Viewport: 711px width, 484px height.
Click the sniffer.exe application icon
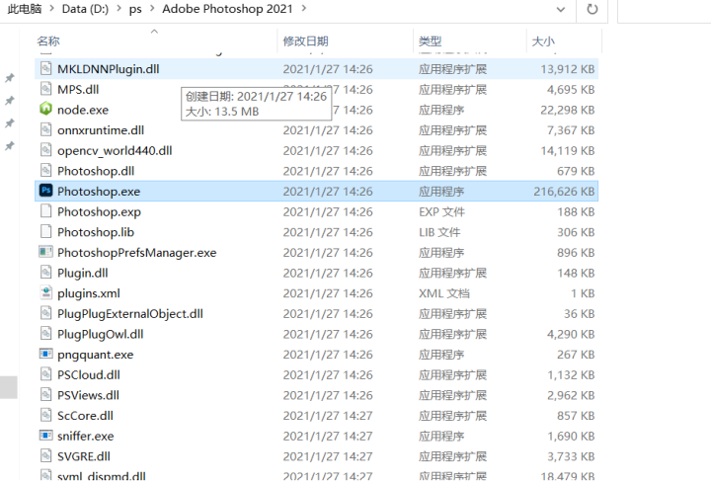point(45,436)
